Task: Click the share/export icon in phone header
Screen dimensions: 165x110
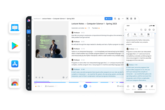Action: [146, 30]
